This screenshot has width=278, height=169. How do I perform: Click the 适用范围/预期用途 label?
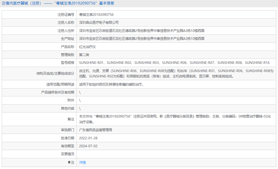[x=60, y=84]
